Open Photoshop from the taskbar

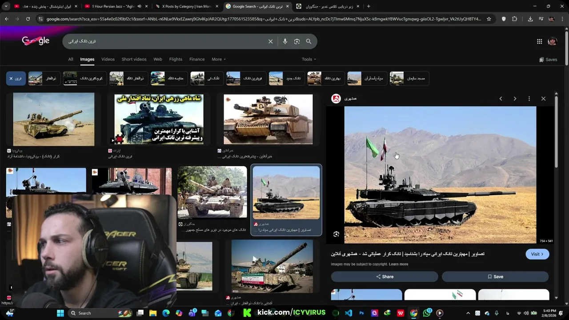click(361, 313)
